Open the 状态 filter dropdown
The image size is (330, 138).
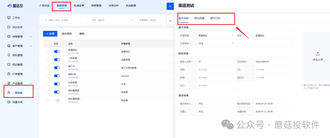coord(112,20)
